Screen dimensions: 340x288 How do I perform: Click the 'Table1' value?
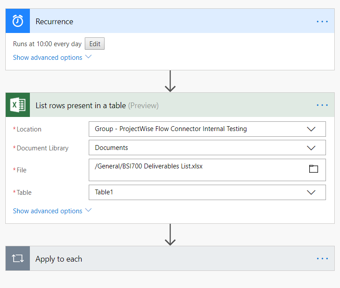(104, 192)
